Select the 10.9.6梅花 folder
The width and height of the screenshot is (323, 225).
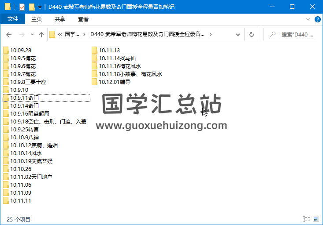pos(20,66)
